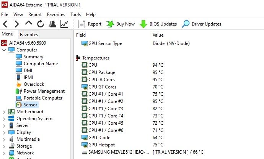This screenshot has height=159, width=264.
Task: Click the GPU Sensor Type icon
Action: (85, 43)
